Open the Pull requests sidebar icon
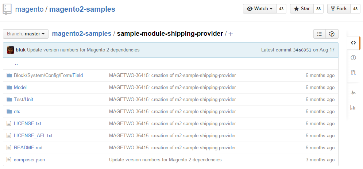The width and height of the screenshot is (363, 169). click(353, 73)
